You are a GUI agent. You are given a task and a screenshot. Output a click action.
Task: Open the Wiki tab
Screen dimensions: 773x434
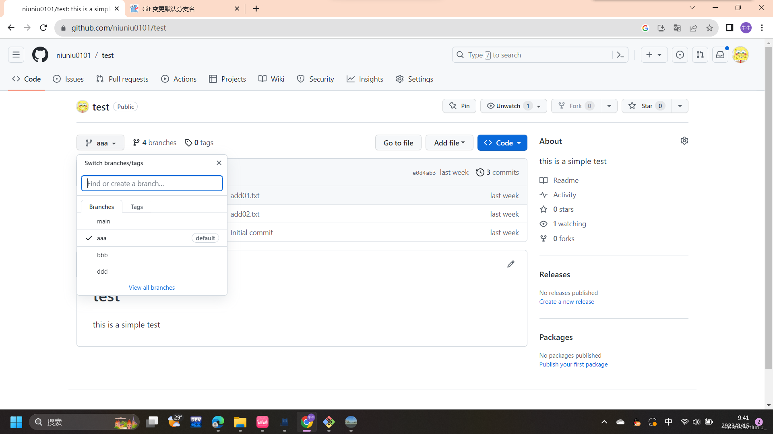pos(271,79)
